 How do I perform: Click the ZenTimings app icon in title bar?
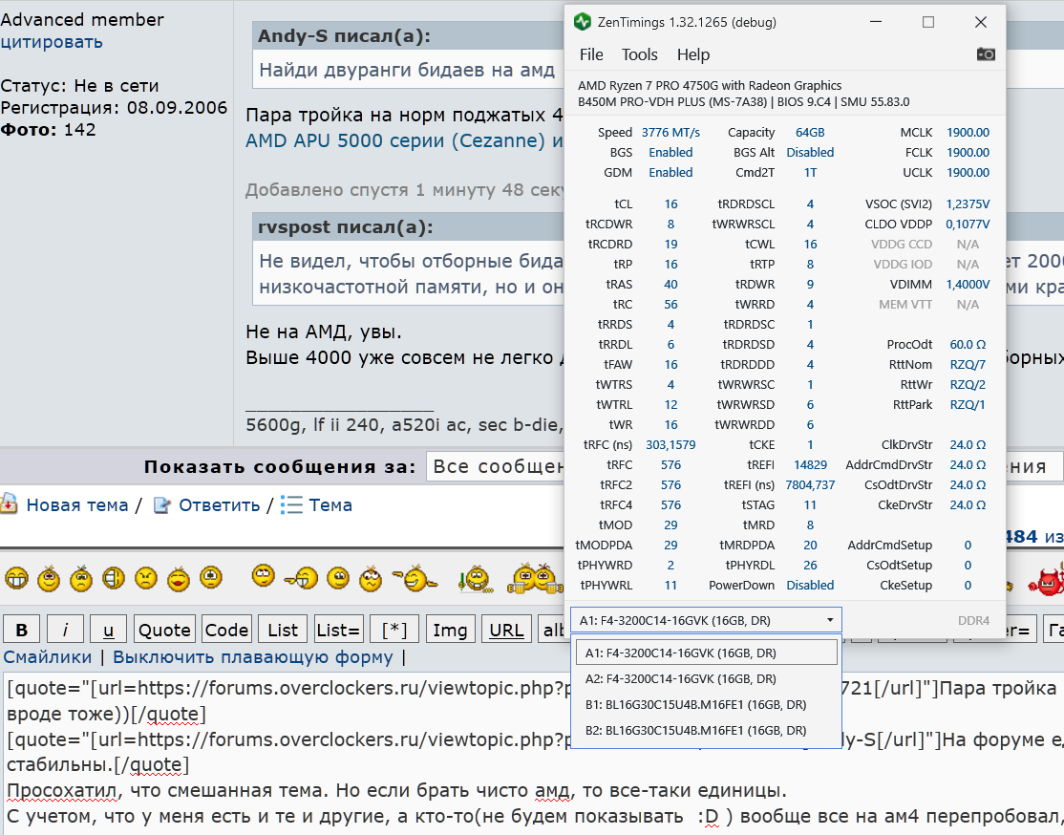[583, 22]
